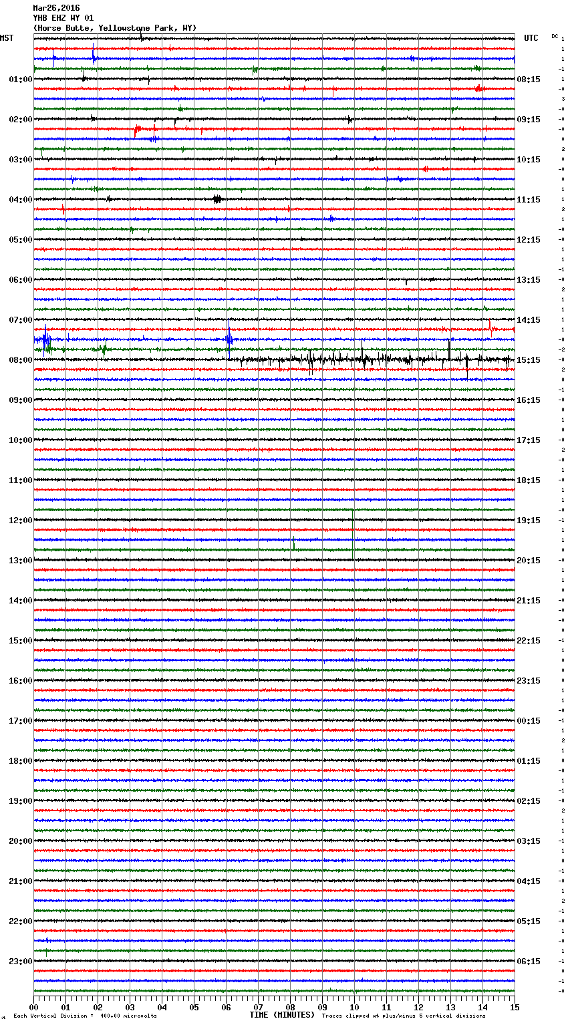Click the 01:15 UTC row label
Screen dimensions: 568x1025
pyautogui.click(x=529, y=761)
